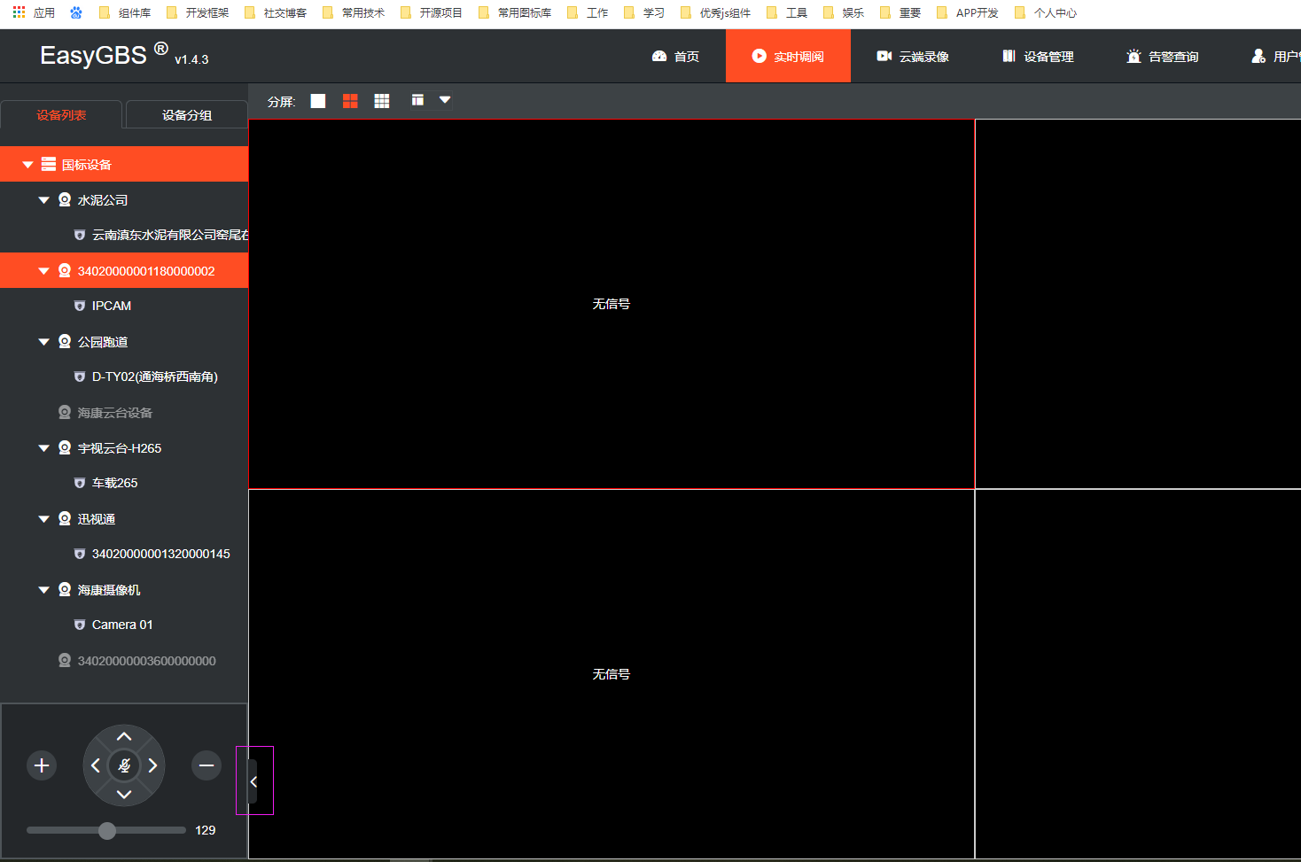Collapse the 海康摄像机 device node arrow

(x=43, y=590)
